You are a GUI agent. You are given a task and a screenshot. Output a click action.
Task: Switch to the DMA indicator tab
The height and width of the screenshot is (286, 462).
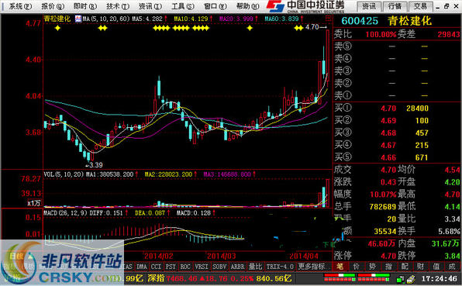[x=142, y=267]
